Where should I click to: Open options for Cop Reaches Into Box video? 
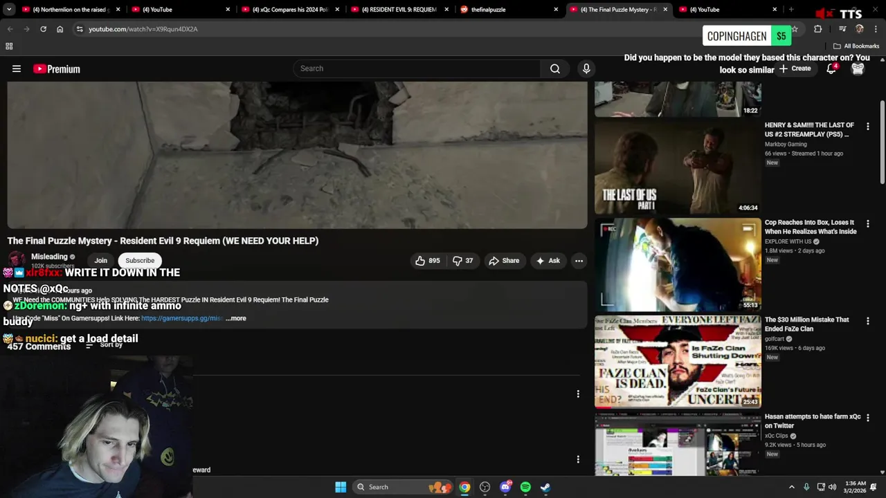point(867,224)
